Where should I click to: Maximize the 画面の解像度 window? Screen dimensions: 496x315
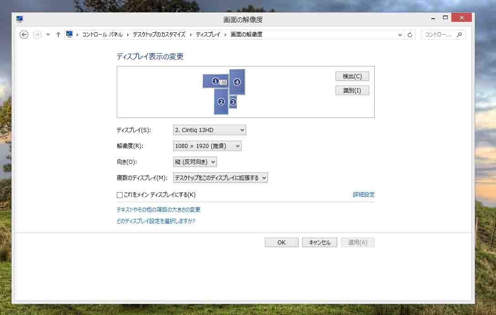[445, 18]
